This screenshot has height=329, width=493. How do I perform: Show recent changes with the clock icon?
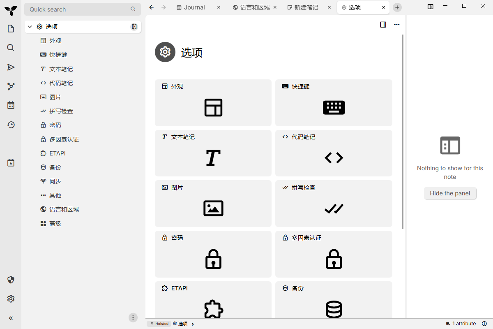[11, 125]
